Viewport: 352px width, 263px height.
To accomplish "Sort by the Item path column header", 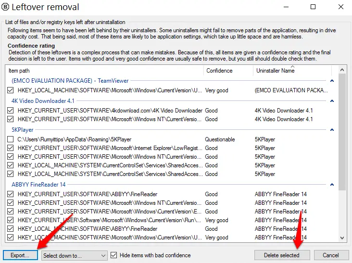I will pyautogui.click(x=105, y=71).
